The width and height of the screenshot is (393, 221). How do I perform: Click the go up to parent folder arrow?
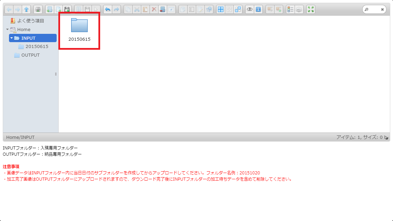26,10
